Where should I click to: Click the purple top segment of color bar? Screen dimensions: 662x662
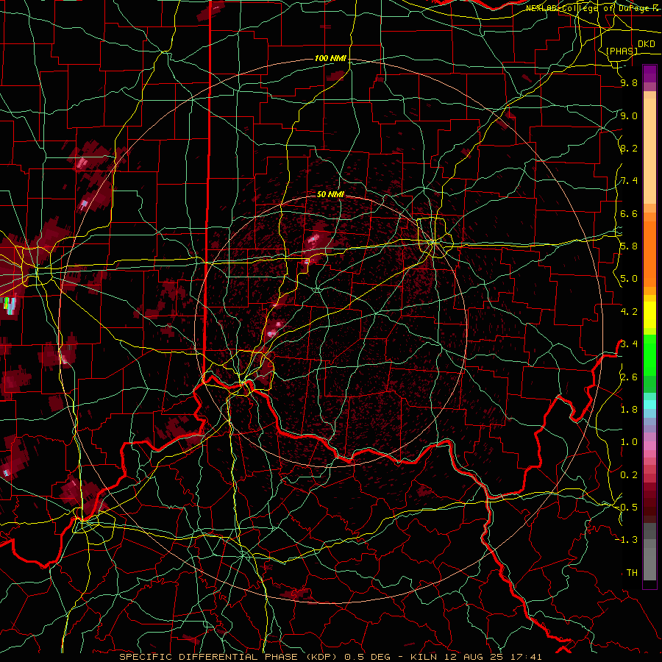(x=649, y=74)
